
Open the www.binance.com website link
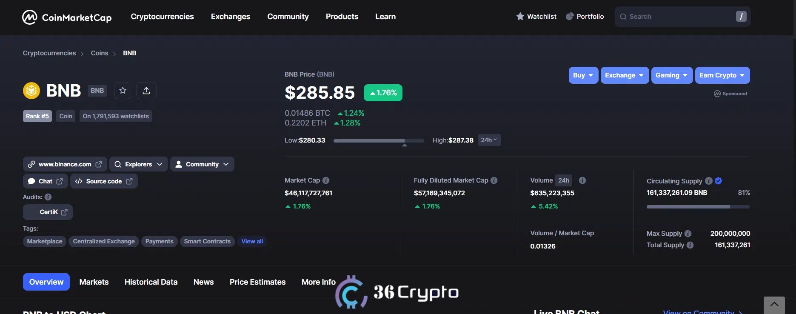[65, 164]
